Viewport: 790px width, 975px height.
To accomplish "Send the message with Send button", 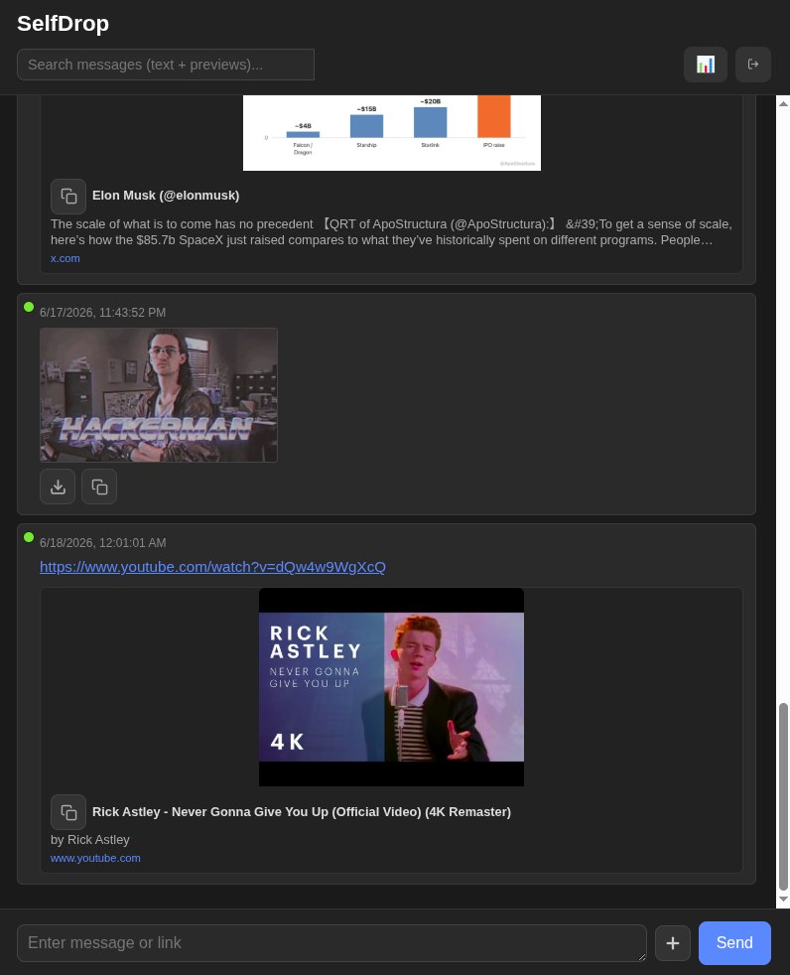I will click(x=734, y=942).
